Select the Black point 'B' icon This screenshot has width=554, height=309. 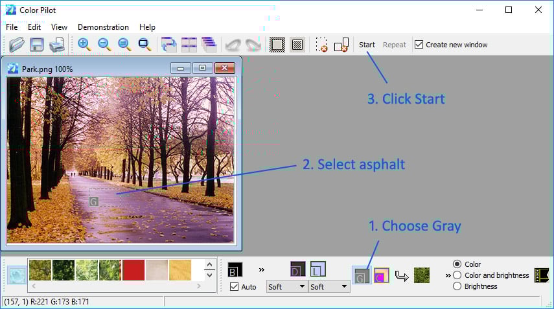pos(235,269)
